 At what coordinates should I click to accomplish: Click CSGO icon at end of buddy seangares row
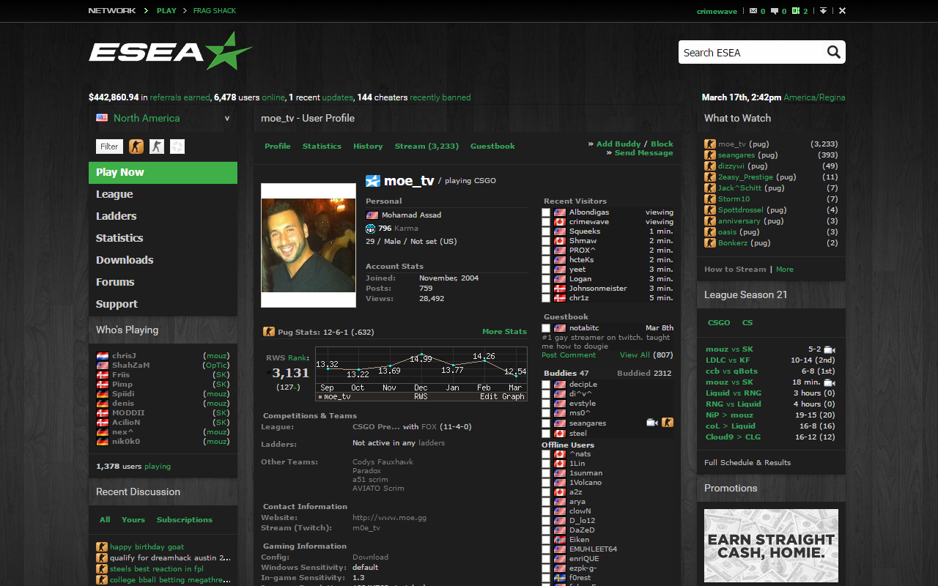pyautogui.click(x=668, y=423)
